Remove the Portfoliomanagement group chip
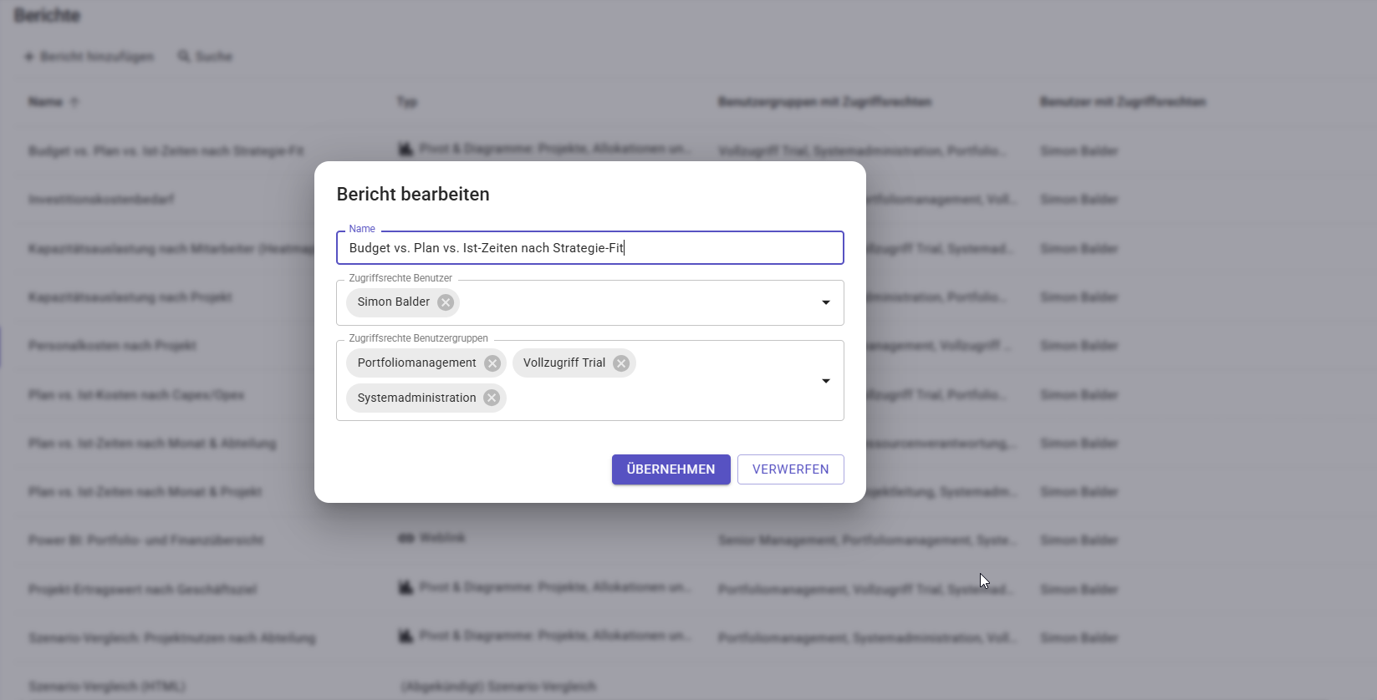 492,363
